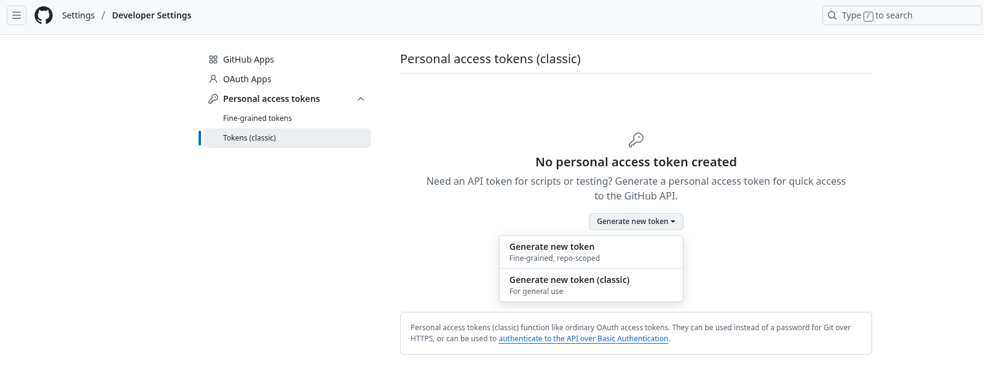Select Tokens (classic) sidebar item
The height and width of the screenshot is (383, 984).
pos(250,138)
